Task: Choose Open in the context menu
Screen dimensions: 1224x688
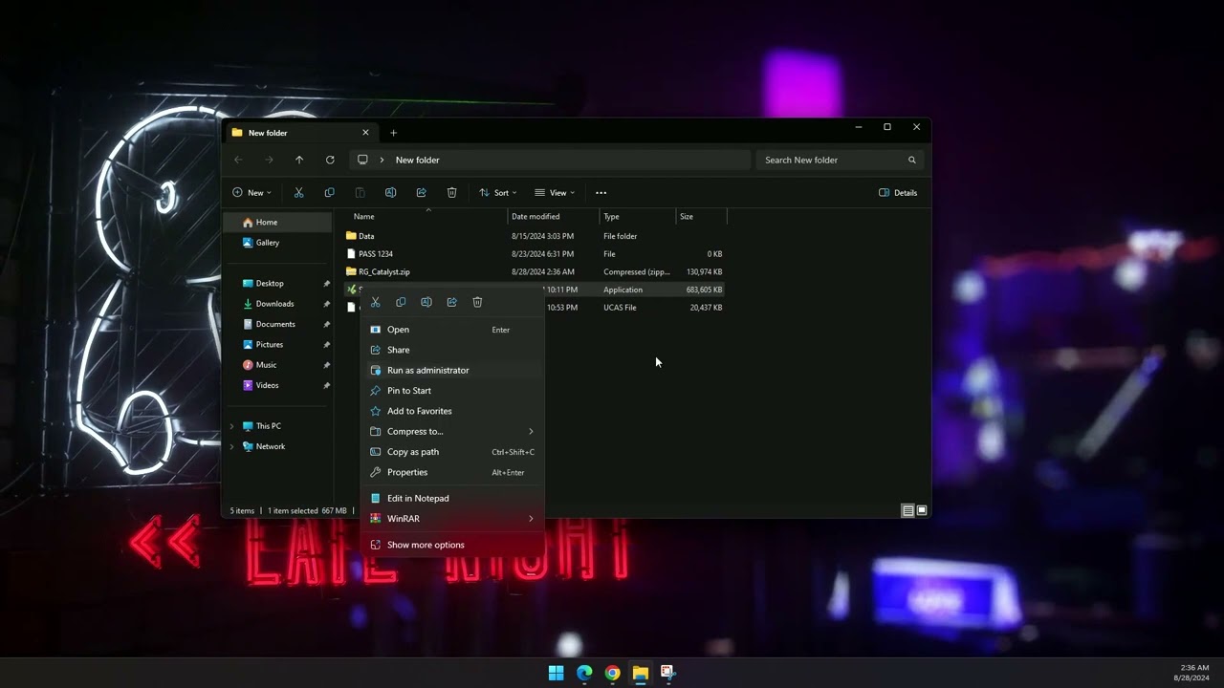Action: coord(452,330)
